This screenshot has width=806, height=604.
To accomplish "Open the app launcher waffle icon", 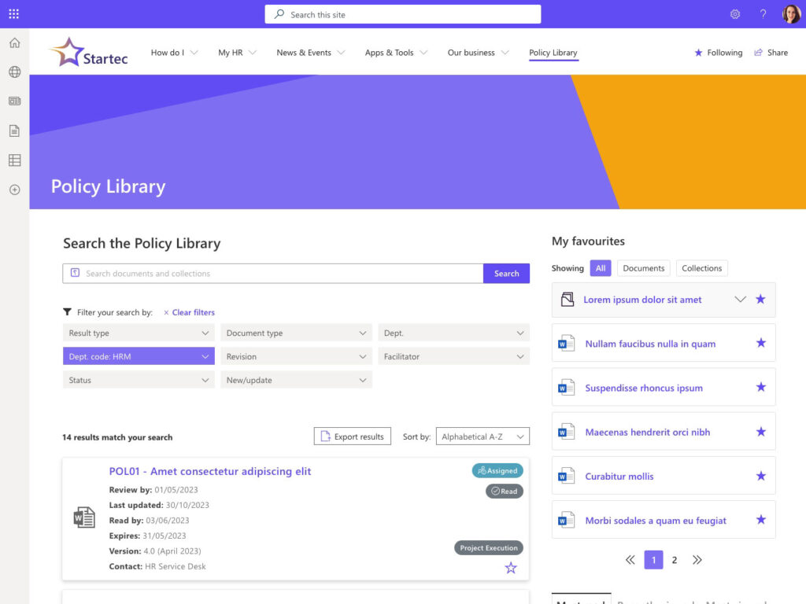I will pyautogui.click(x=13, y=13).
